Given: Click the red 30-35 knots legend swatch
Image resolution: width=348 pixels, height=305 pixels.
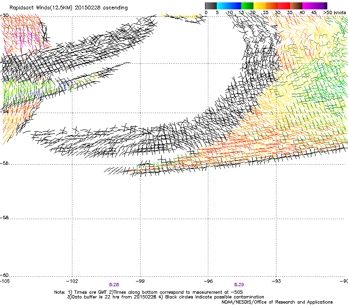Looking at the screenshot, I should click(x=284, y=6).
